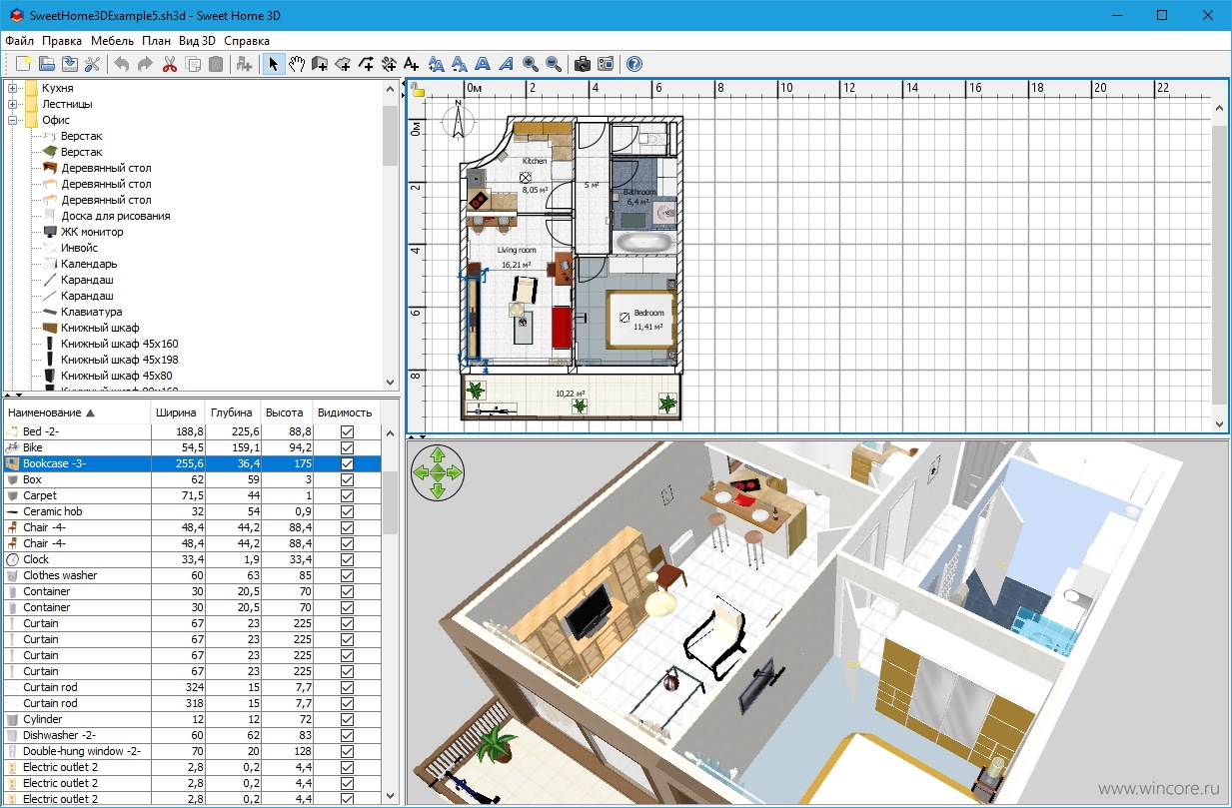Image resolution: width=1232 pixels, height=808 pixels.
Task: Activate the Pan hand tool
Action: click(x=297, y=64)
